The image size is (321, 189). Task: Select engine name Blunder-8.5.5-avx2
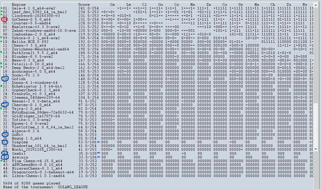pyautogui.click(x=32, y=57)
